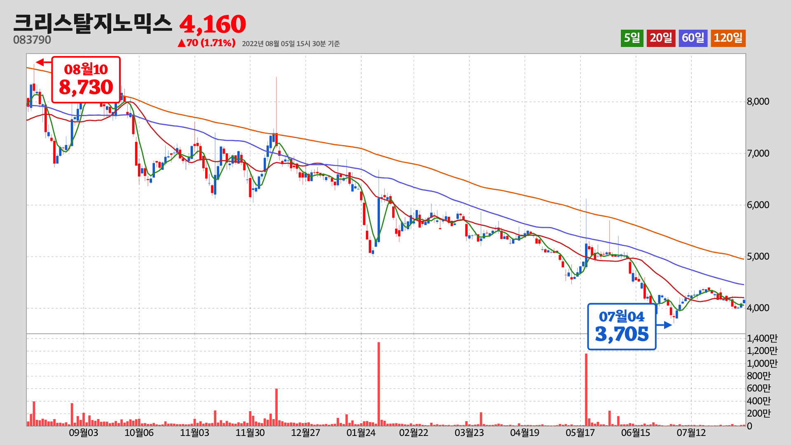
Task: Click the 1,200만 volume axis label
Action: pos(762,351)
